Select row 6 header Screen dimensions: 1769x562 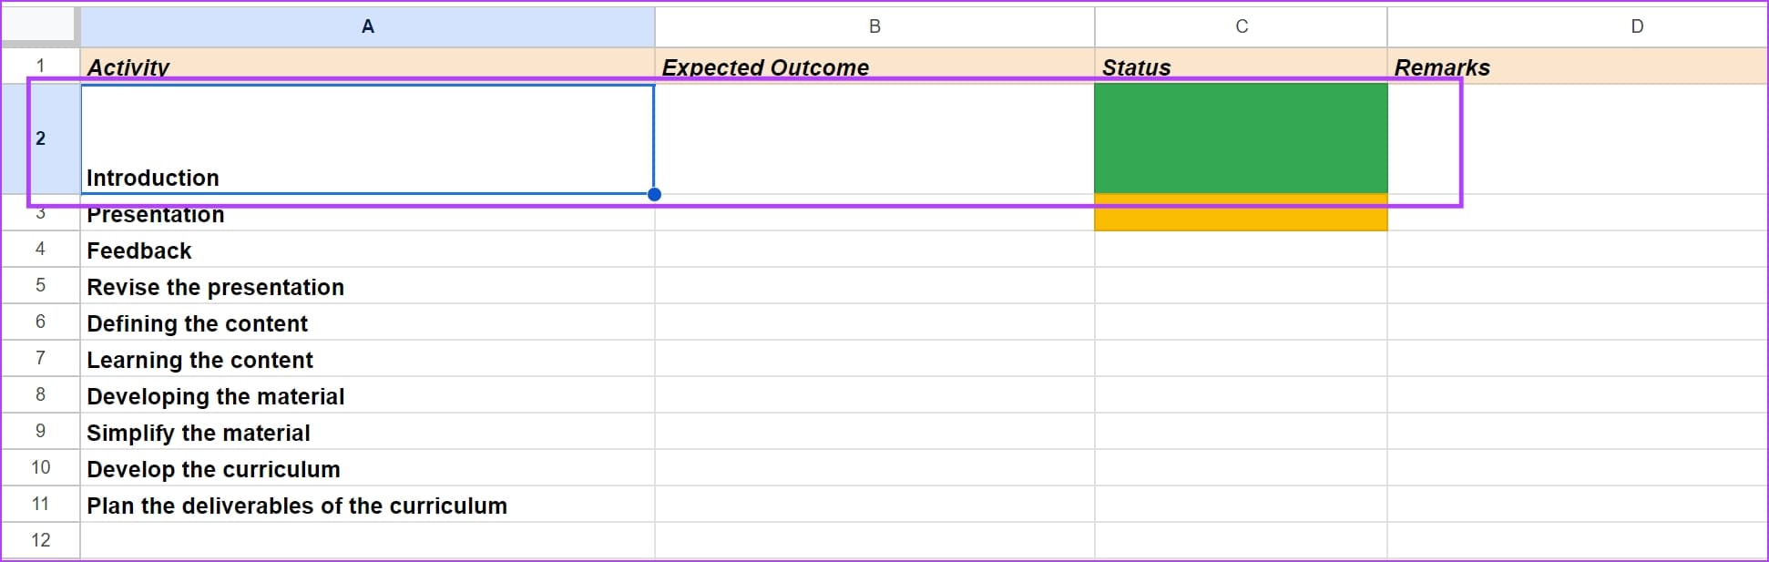(40, 322)
